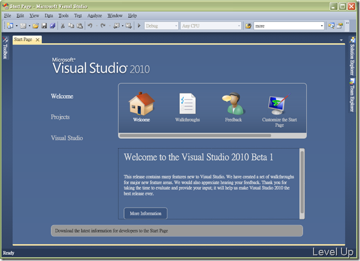Click the Navigate Forward icon
The image size is (360, 261).
[129, 26]
